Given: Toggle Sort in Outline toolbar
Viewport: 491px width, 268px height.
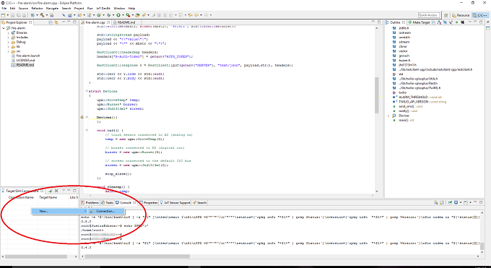Looking at the screenshot, I should tap(439, 22).
